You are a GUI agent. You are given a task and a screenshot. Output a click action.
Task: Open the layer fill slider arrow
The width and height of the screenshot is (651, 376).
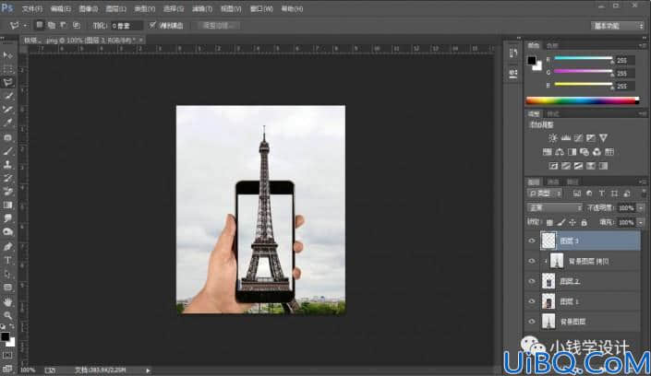[641, 223]
